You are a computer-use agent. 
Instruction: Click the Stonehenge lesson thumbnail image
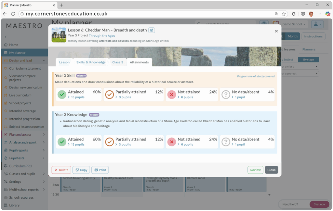pyautogui.click(x=59, y=35)
